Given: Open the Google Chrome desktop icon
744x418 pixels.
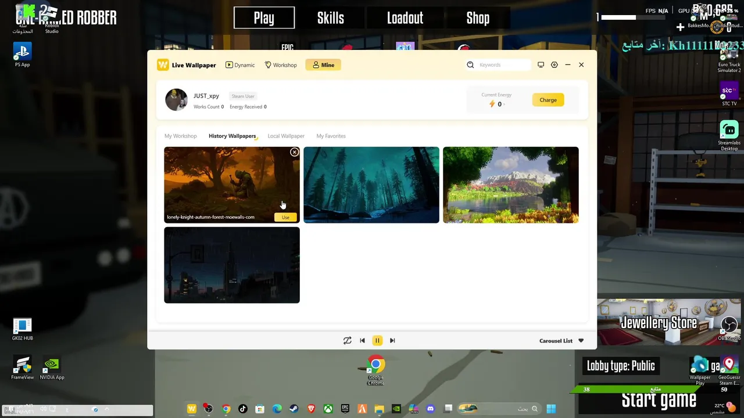Looking at the screenshot, I should coord(376,370).
